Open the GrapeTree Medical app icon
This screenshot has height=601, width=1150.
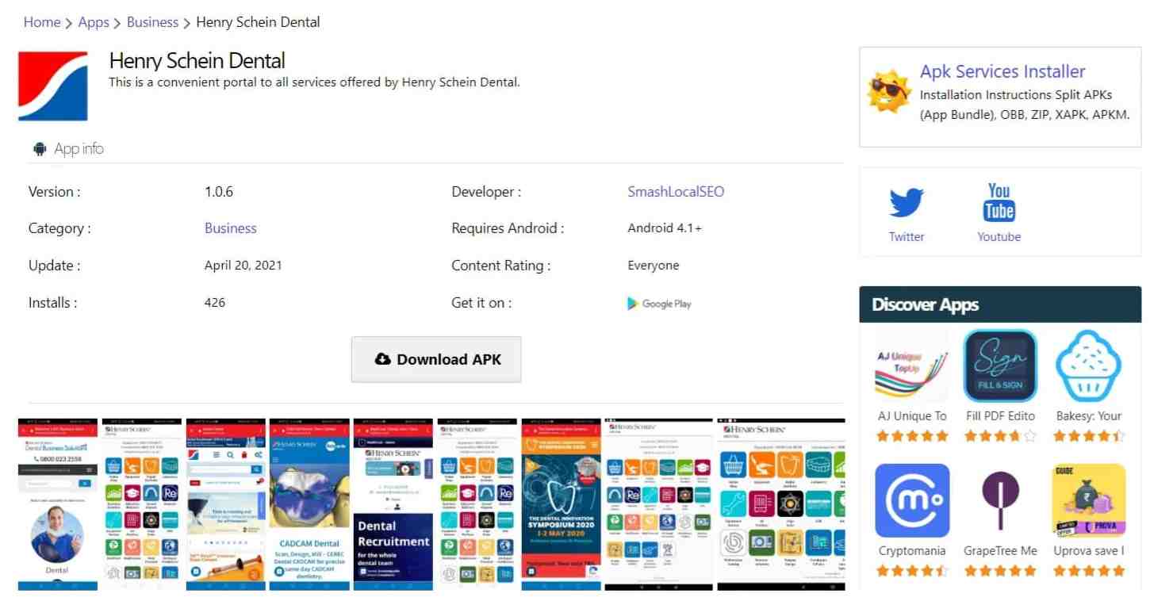pos(1000,501)
